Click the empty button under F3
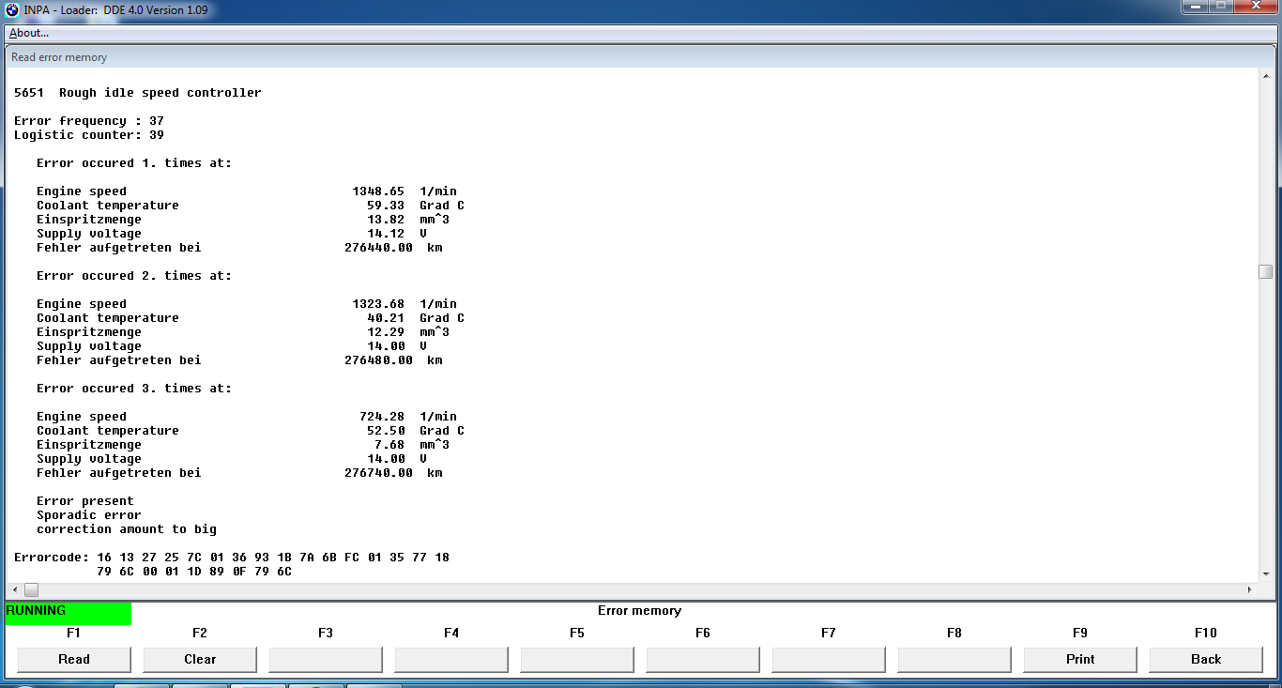Screen dimensions: 1282x688 [x=326, y=659]
